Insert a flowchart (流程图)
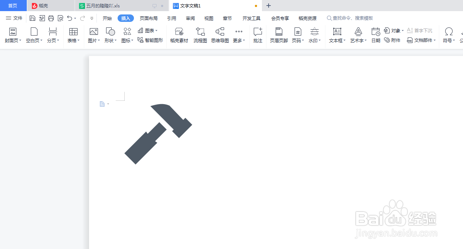The width and height of the screenshot is (463, 249). tap(200, 36)
